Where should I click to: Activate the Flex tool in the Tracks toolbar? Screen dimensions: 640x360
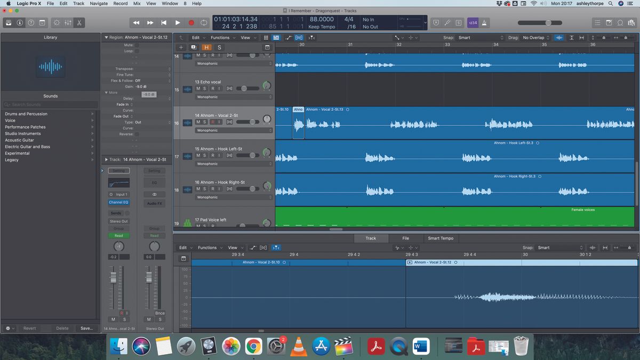pyautogui.click(x=299, y=37)
